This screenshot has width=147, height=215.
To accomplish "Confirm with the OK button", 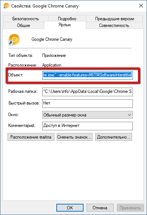I will click(x=70, y=208).
